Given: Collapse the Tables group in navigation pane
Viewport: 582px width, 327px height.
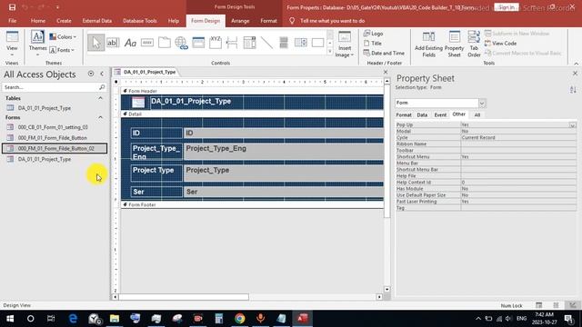Looking at the screenshot, I should (100, 98).
